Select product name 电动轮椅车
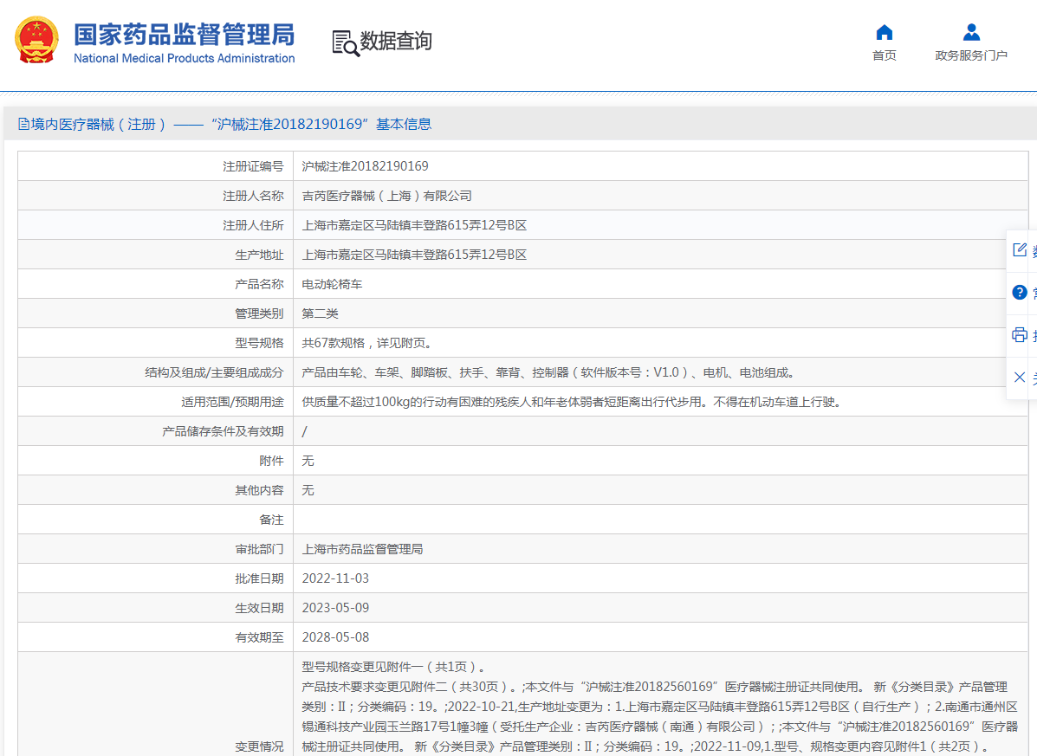Screen dimensions: 1037x756 click(332, 284)
